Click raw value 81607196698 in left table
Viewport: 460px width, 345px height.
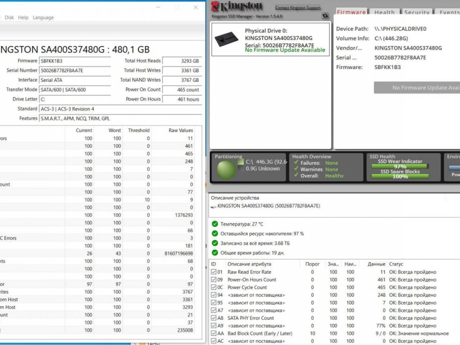click(x=179, y=253)
